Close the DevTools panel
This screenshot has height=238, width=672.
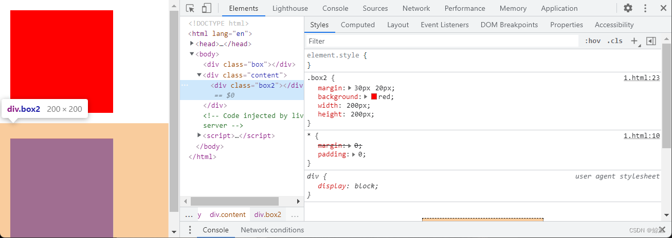tap(663, 8)
